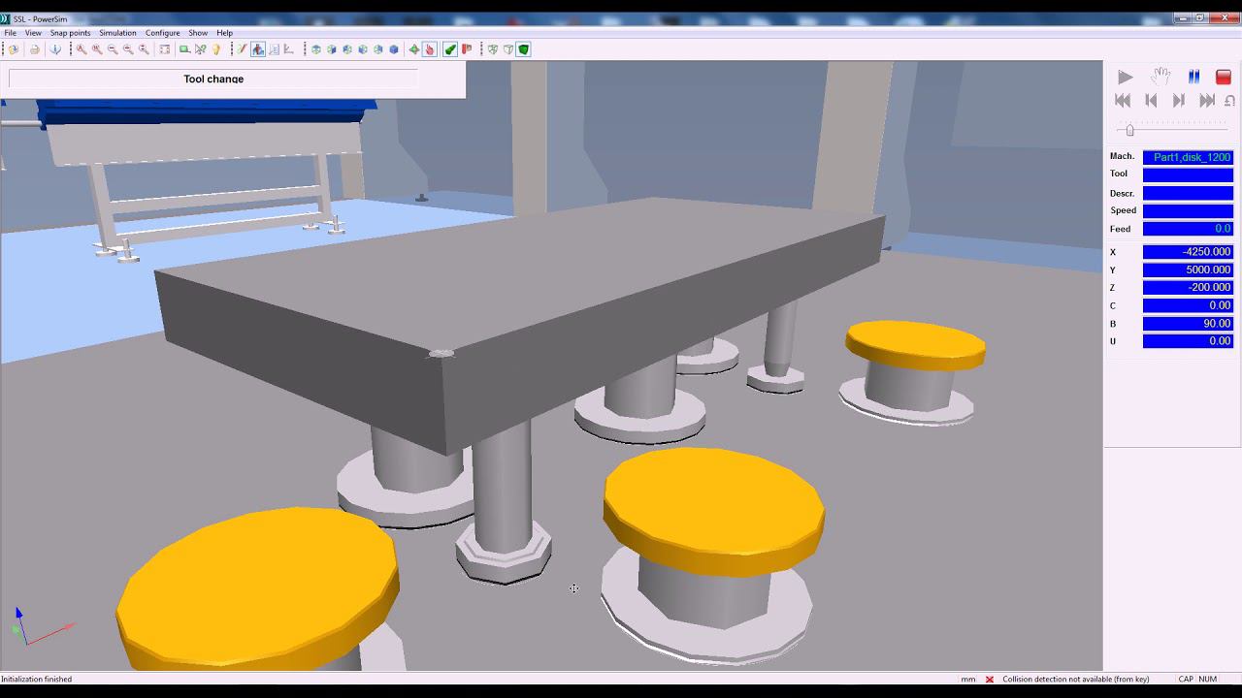Click the light bulb lighting icon
Image resolution: width=1242 pixels, height=698 pixels.
[216, 49]
